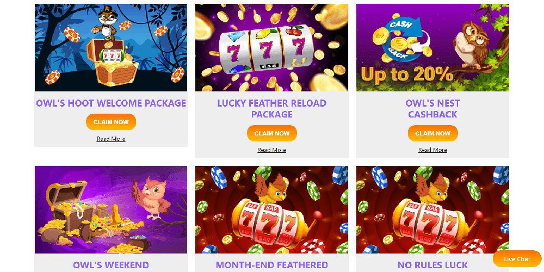
Task: Select the Lucky Feather Reload Package heading
Action: [271, 109]
